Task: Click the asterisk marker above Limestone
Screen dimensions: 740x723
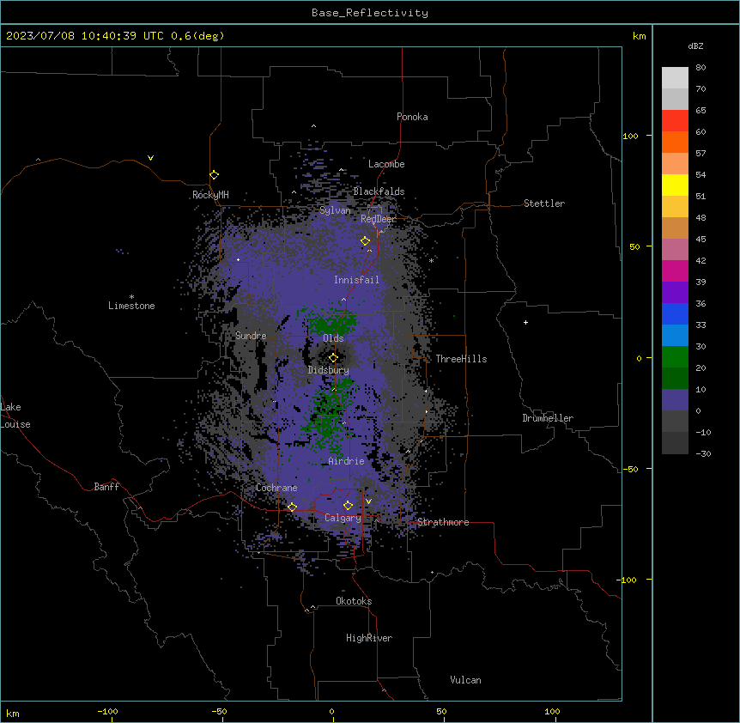Action: tap(131, 297)
